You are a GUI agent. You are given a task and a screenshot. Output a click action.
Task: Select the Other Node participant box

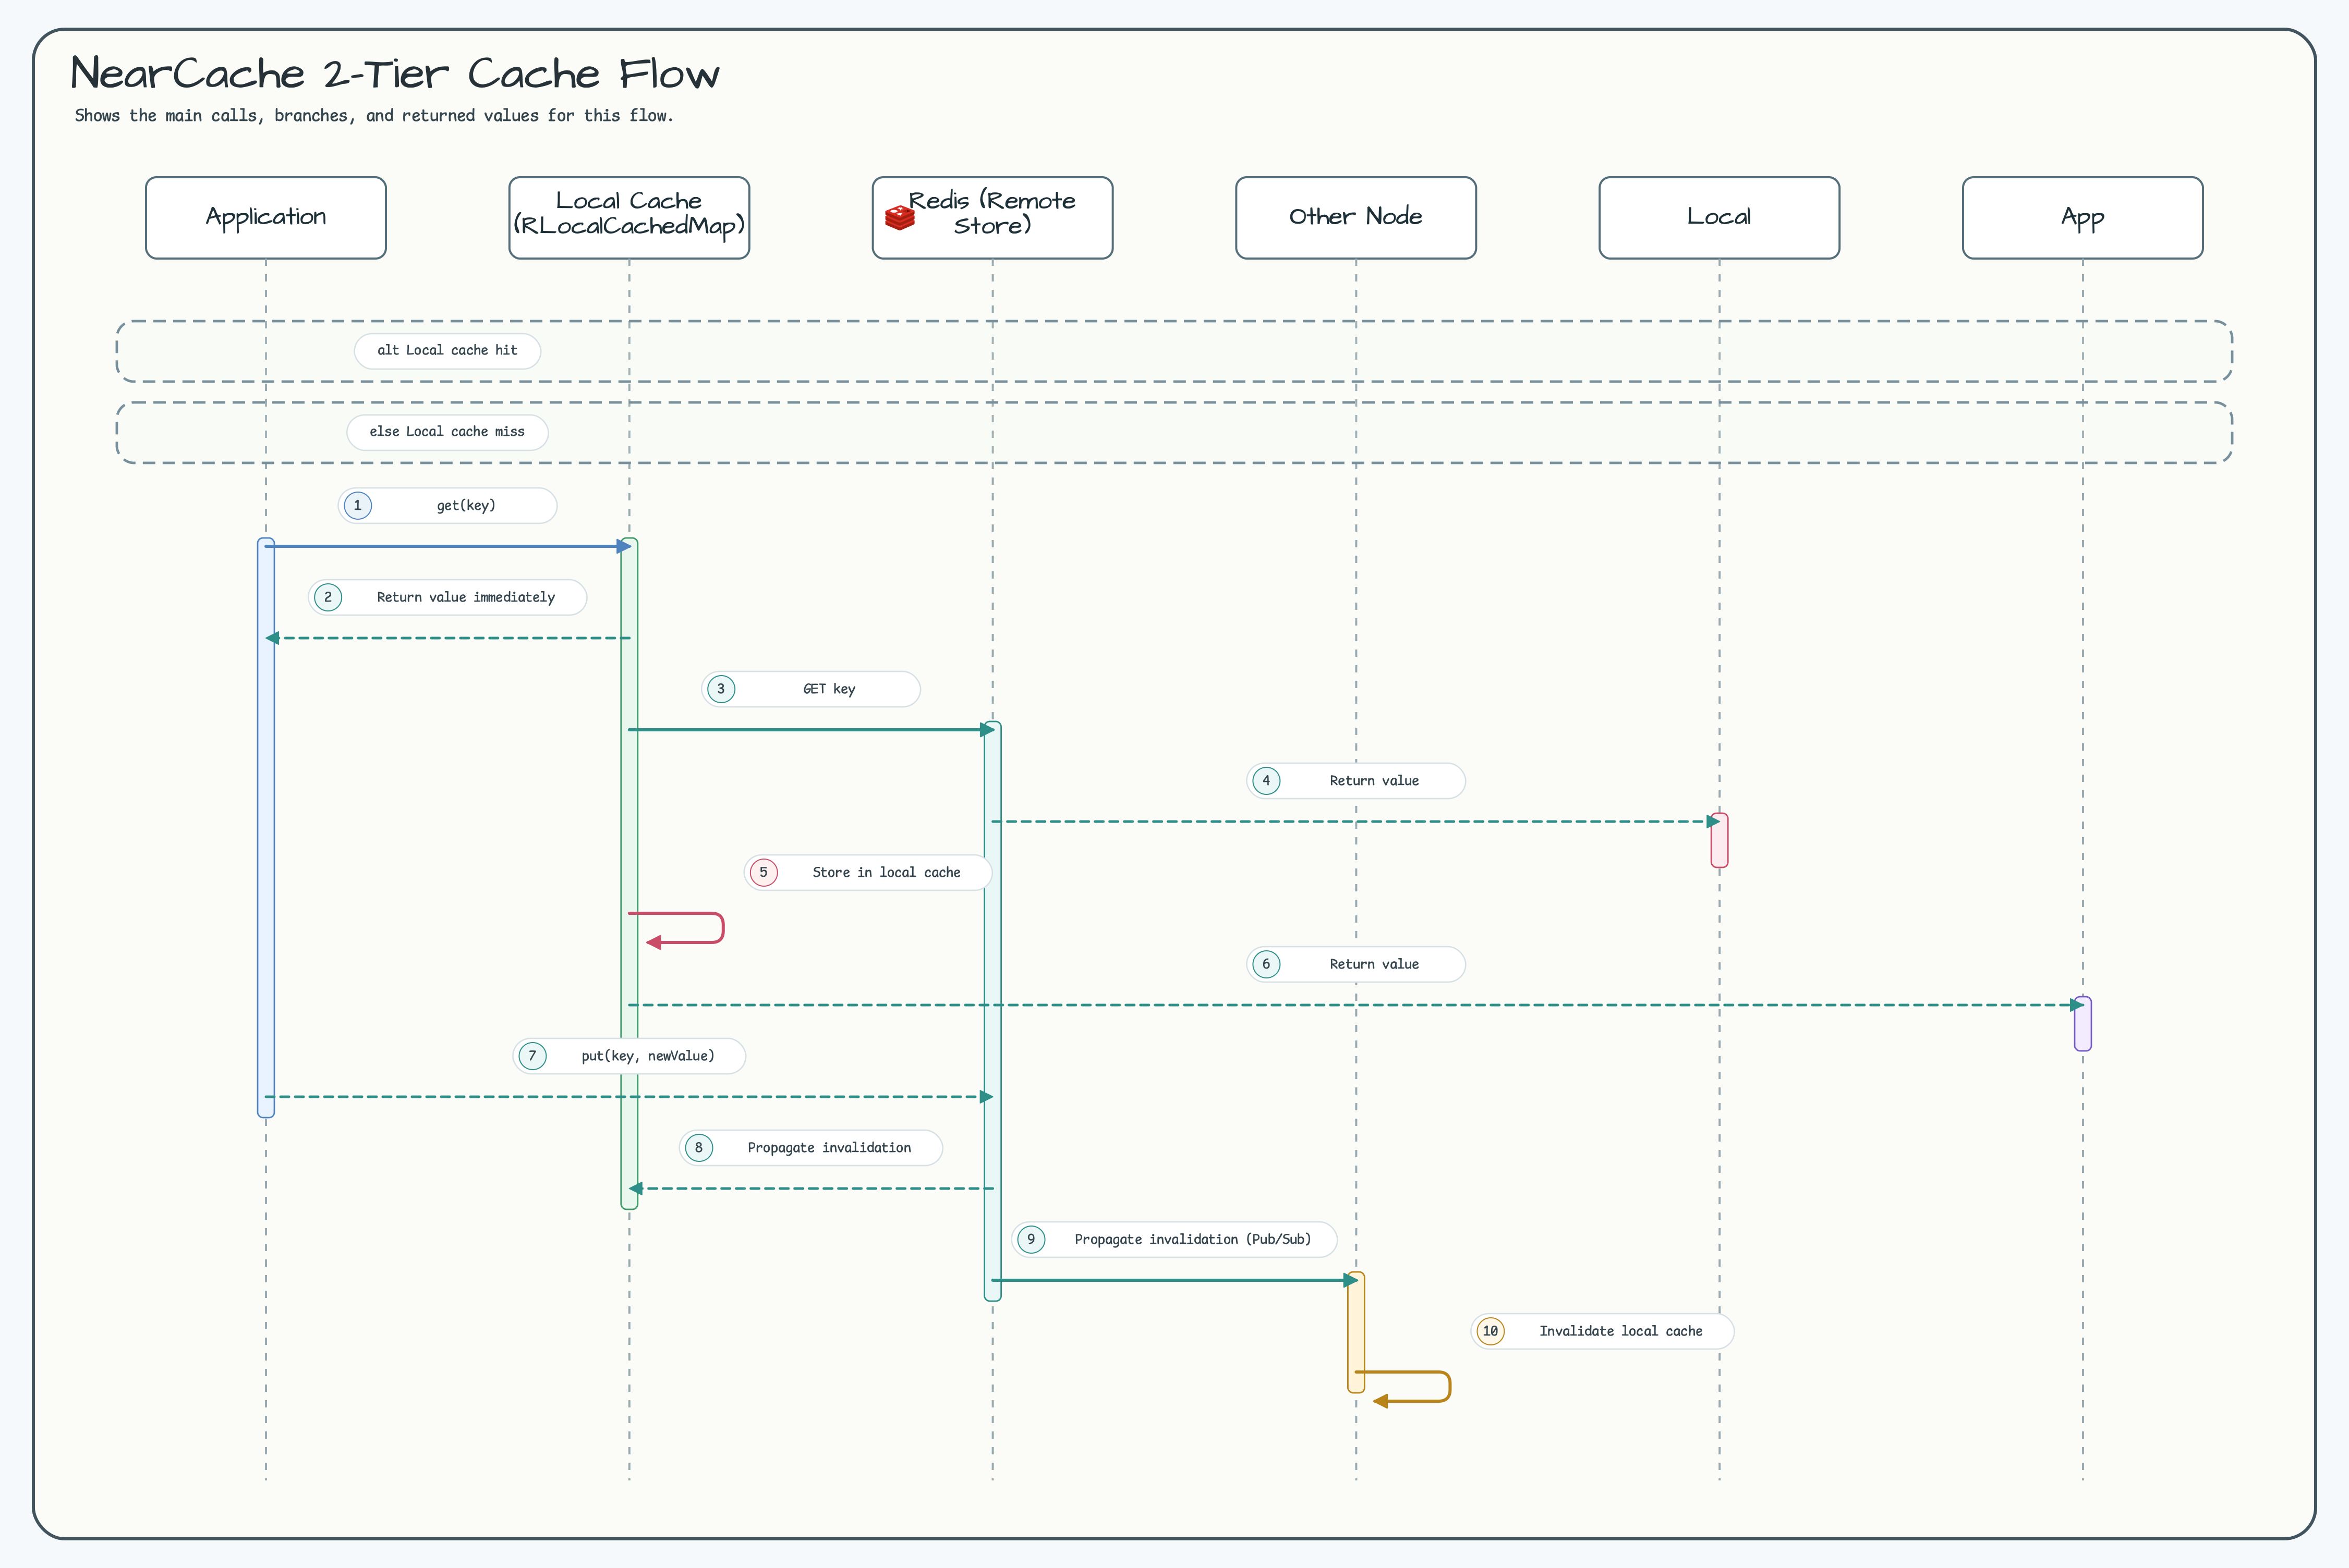1355,218
